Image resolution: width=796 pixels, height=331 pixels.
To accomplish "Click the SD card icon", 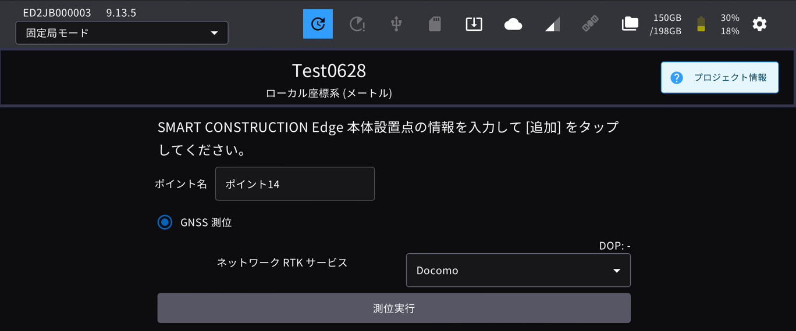I will [435, 24].
